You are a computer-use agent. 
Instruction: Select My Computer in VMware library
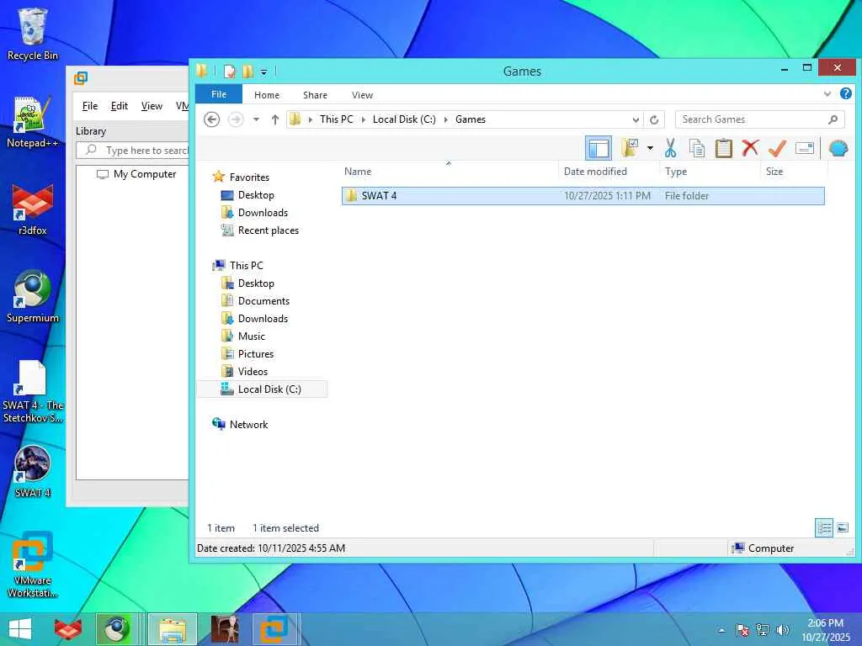[145, 174]
